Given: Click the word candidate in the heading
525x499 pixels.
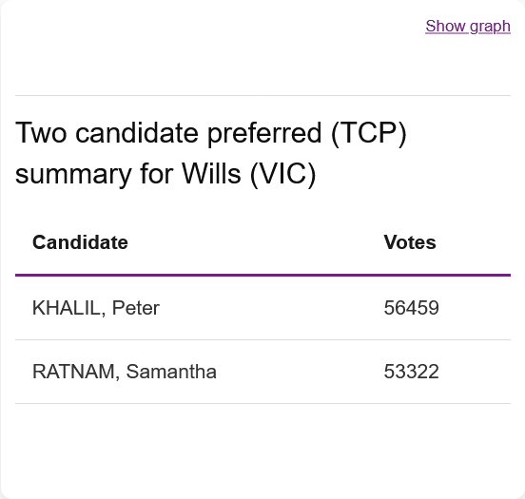Looking at the screenshot, I should (137, 133).
